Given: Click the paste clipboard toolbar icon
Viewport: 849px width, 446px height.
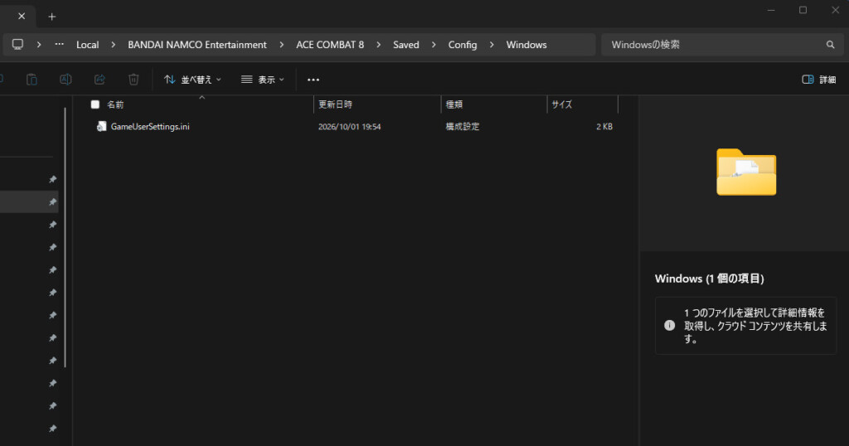Looking at the screenshot, I should [32, 80].
